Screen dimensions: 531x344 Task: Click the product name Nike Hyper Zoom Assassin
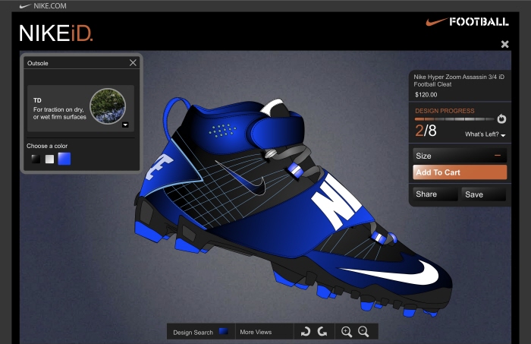(459, 80)
